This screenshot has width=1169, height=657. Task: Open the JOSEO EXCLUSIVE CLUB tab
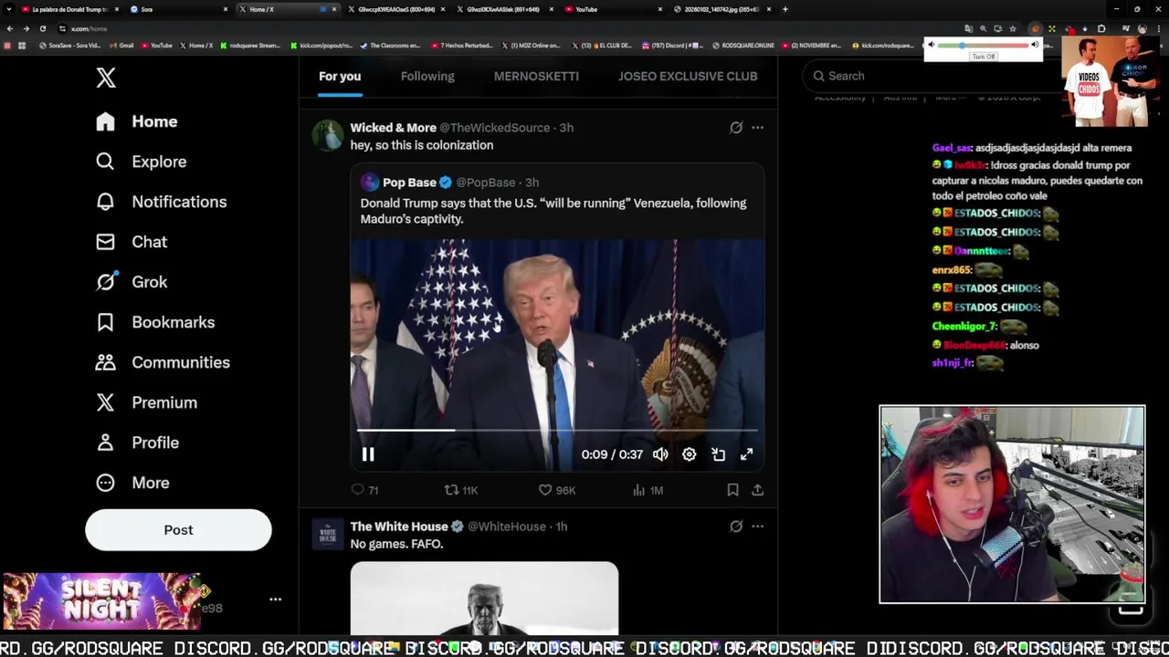[688, 77]
